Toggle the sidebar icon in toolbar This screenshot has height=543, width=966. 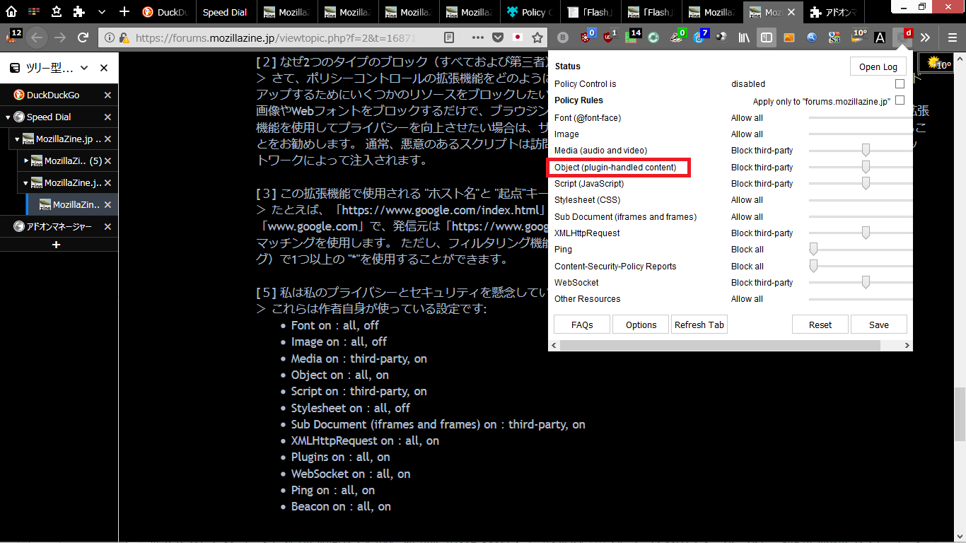click(x=766, y=37)
